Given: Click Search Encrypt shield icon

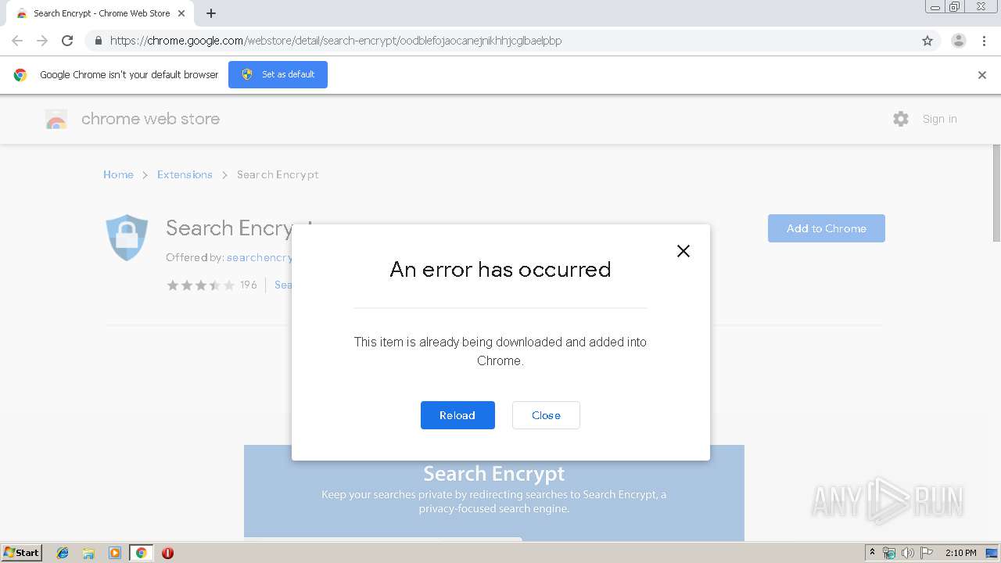Looking at the screenshot, I should coord(127,237).
